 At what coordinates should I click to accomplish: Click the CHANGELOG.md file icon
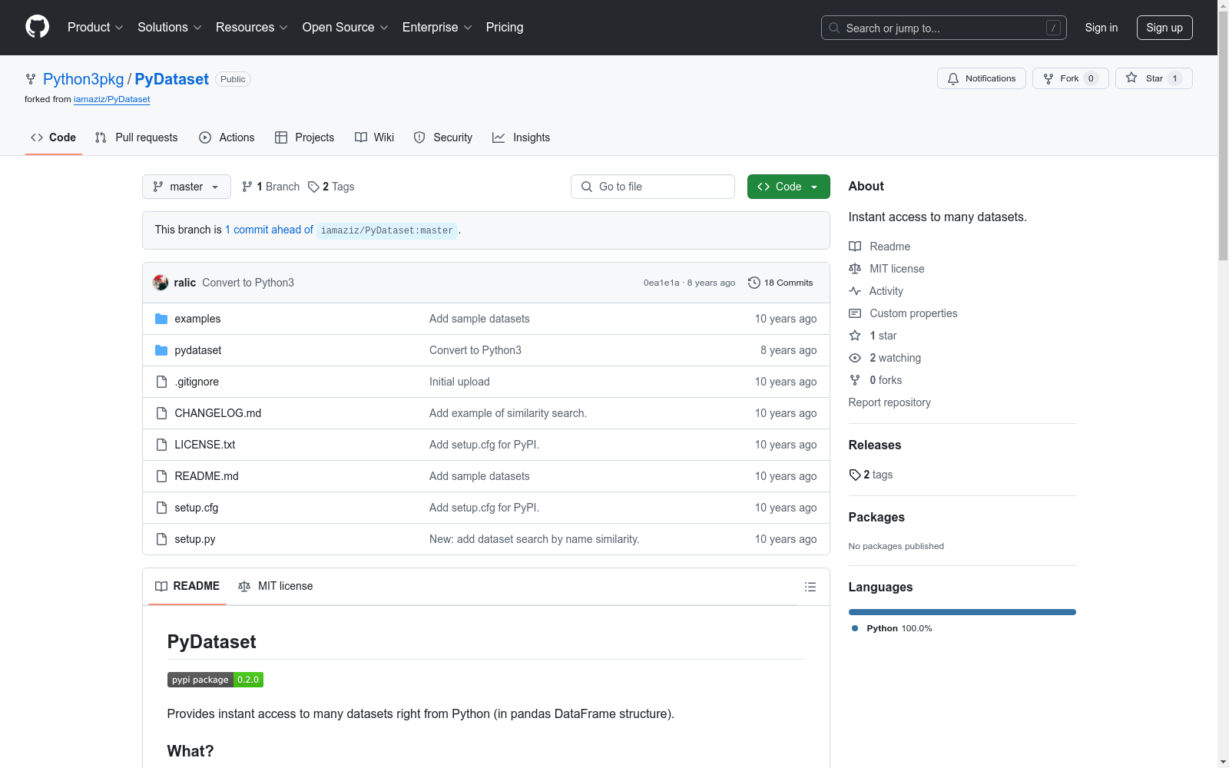pos(161,413)
